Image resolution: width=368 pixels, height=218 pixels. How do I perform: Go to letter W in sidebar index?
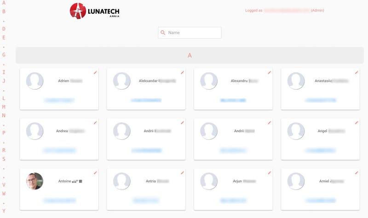(x=4, y=194)
